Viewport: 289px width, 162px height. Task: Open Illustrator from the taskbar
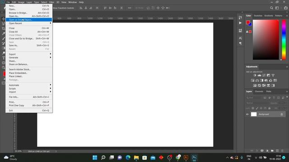186,157
